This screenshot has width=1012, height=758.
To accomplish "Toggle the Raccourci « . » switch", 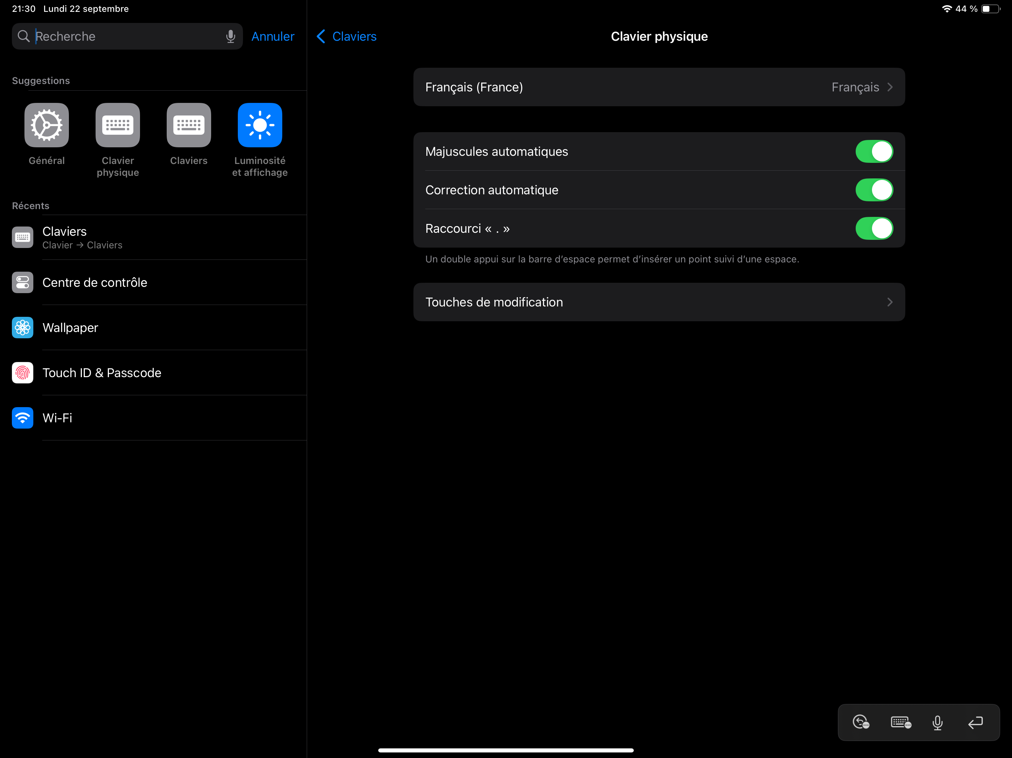I will coord(874,229).
